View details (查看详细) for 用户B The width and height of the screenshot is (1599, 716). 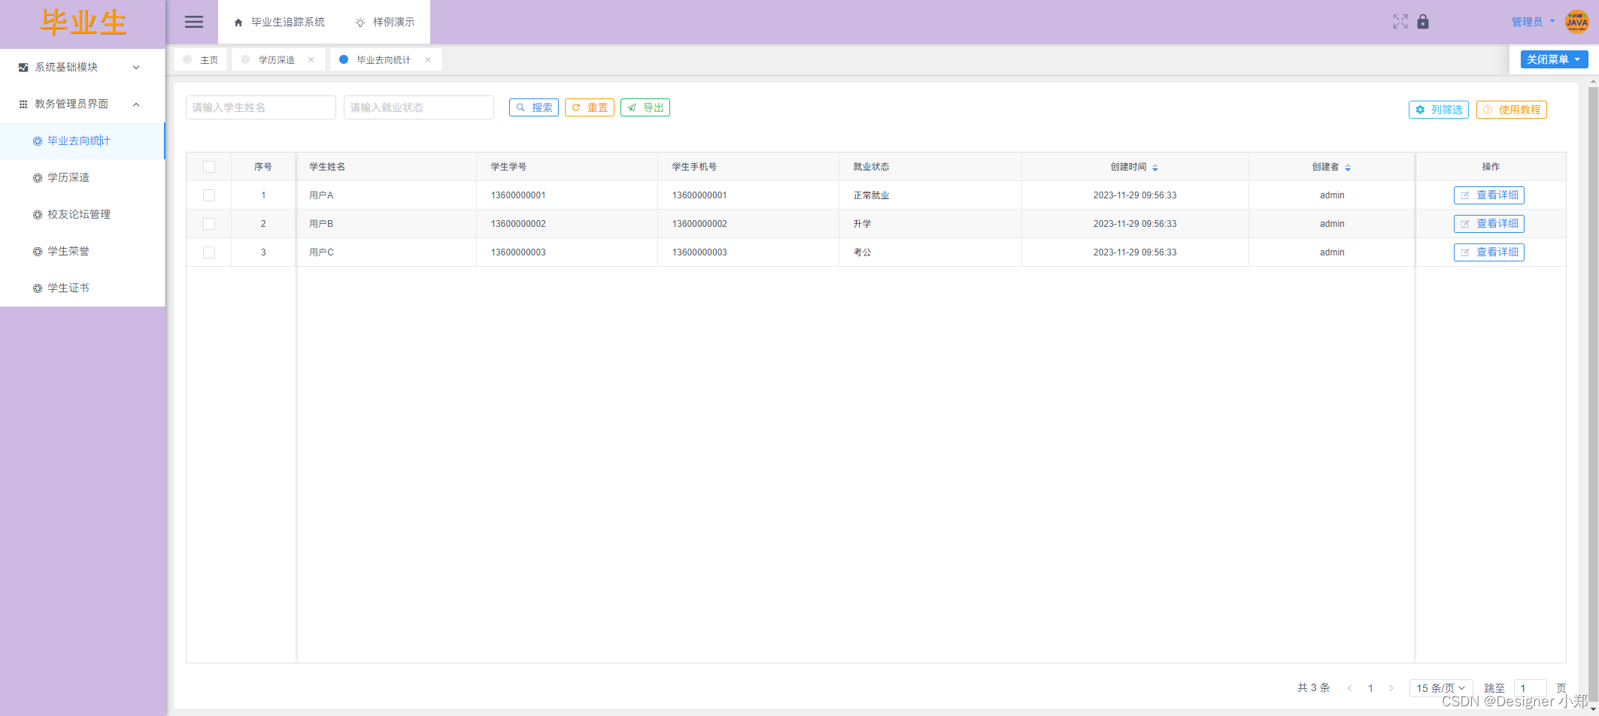[1488, 224]
